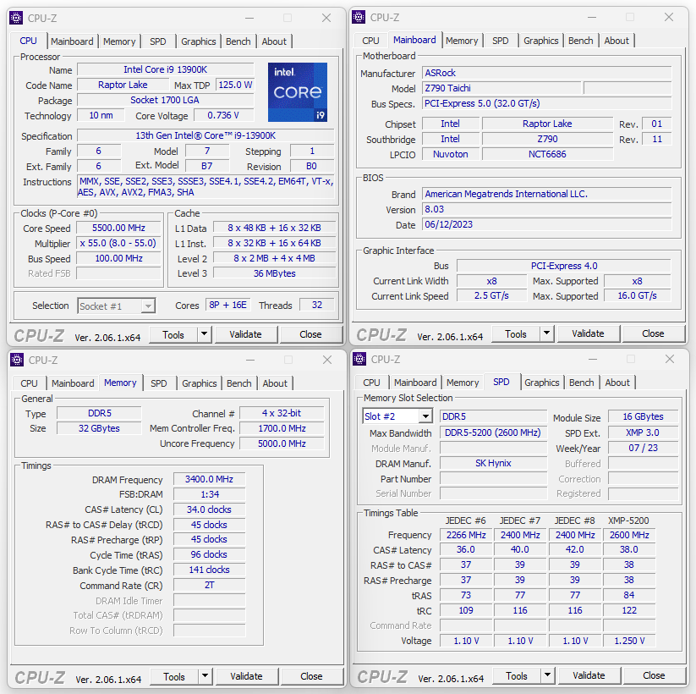696x694 pixels.
Task: Click the CAS# Latency value '34.0 clocks'
Action: (209, 509)
